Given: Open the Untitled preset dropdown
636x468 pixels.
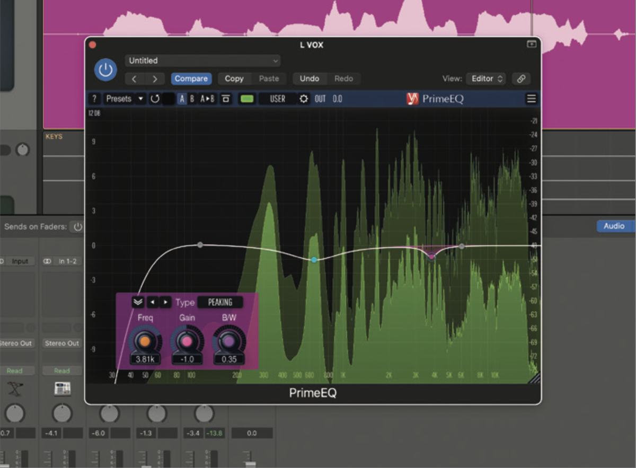Looking at the screenshot, I should (x=202, y=60).
